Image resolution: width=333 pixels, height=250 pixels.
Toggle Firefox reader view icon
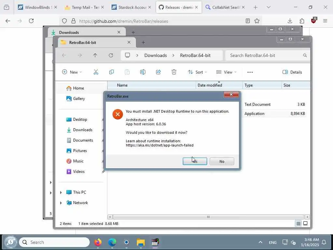[x=247, y=21]
